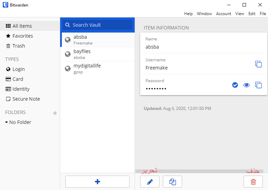This screenshot has height=190, width=268.
Task: Select the bayfiles vault entry
Action: coord(98,54)
